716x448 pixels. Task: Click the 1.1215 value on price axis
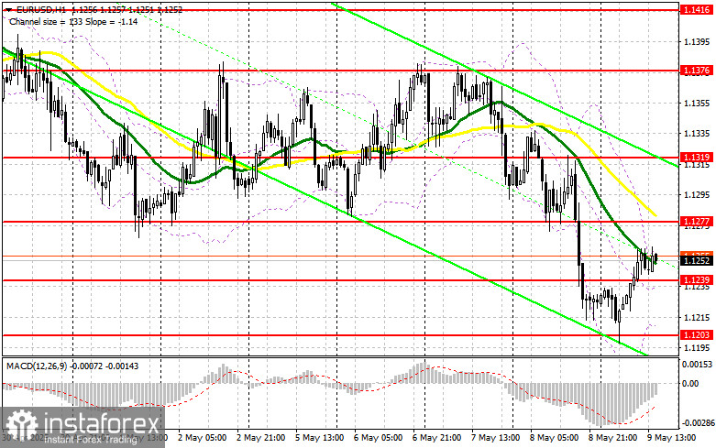coord(697,318)
